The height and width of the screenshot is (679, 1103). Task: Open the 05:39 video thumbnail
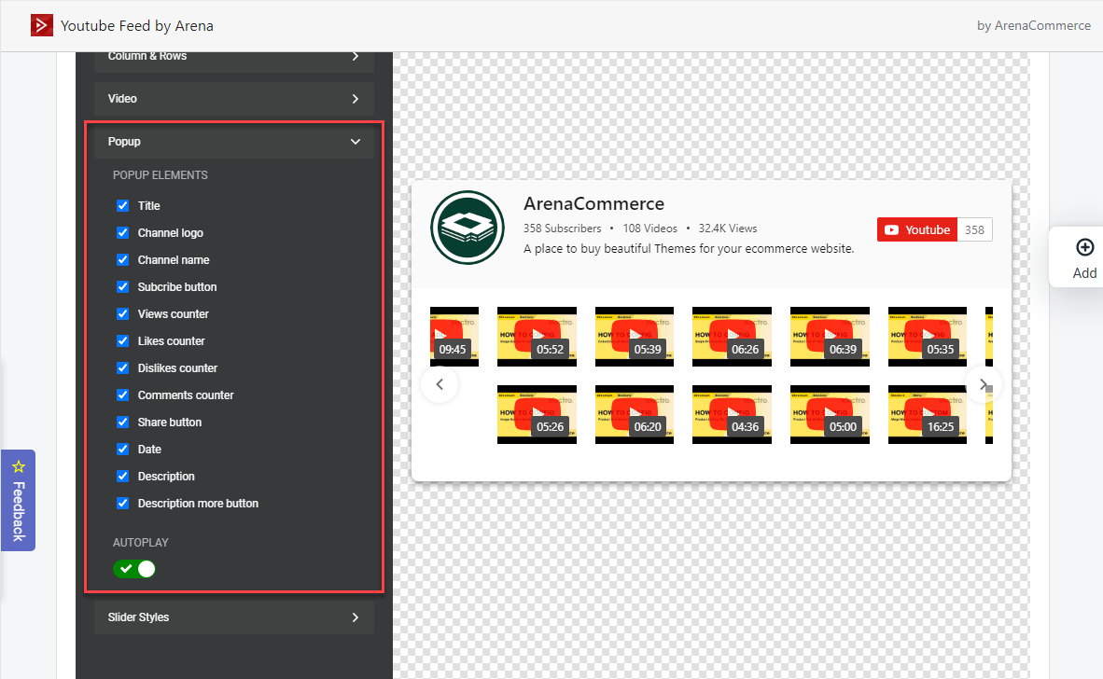click(x=635, y=337)
